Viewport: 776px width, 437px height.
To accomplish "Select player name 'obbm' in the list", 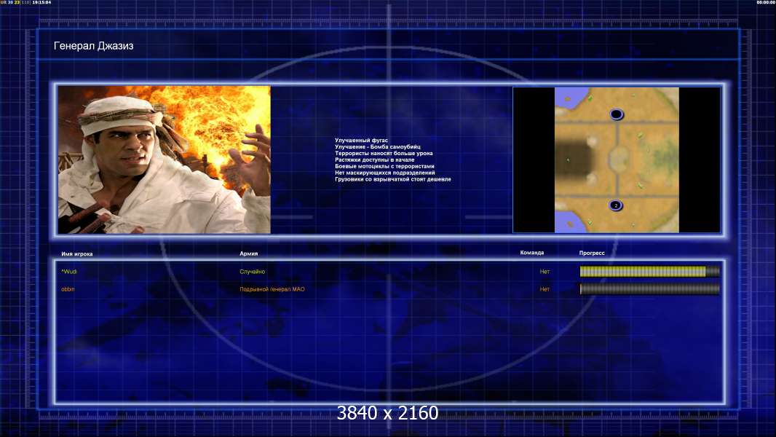I will click(68, 289).
